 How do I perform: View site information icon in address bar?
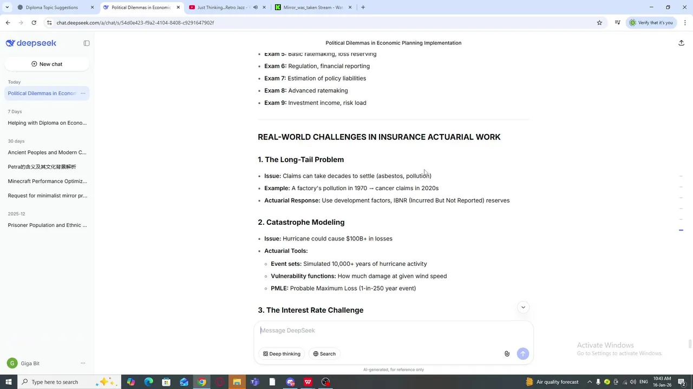point(49,23)
